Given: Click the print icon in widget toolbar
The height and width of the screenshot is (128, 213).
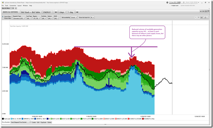Looking at the screenshot, I should tap(203, 11).
